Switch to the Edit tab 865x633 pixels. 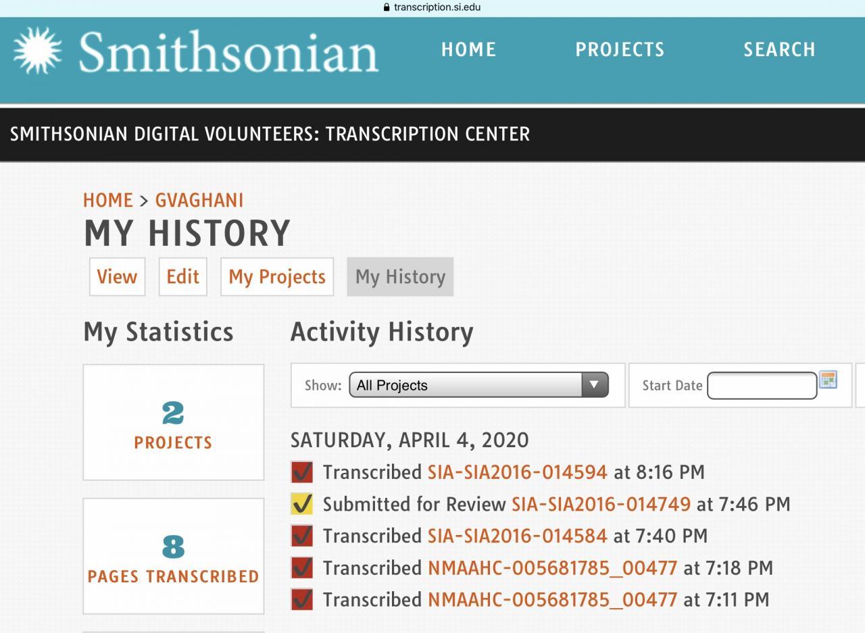182,277
